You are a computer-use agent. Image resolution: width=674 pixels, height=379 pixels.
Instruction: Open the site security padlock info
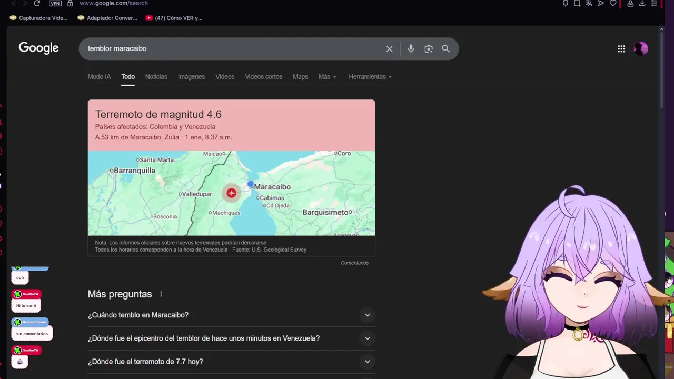tap(70, 3)
